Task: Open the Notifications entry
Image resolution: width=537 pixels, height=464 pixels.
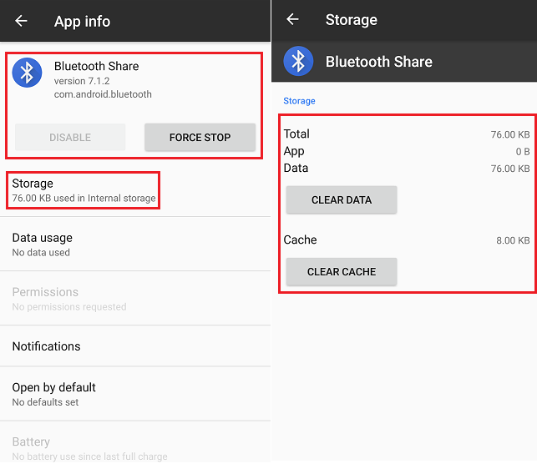Action: [x=135, y=346]
